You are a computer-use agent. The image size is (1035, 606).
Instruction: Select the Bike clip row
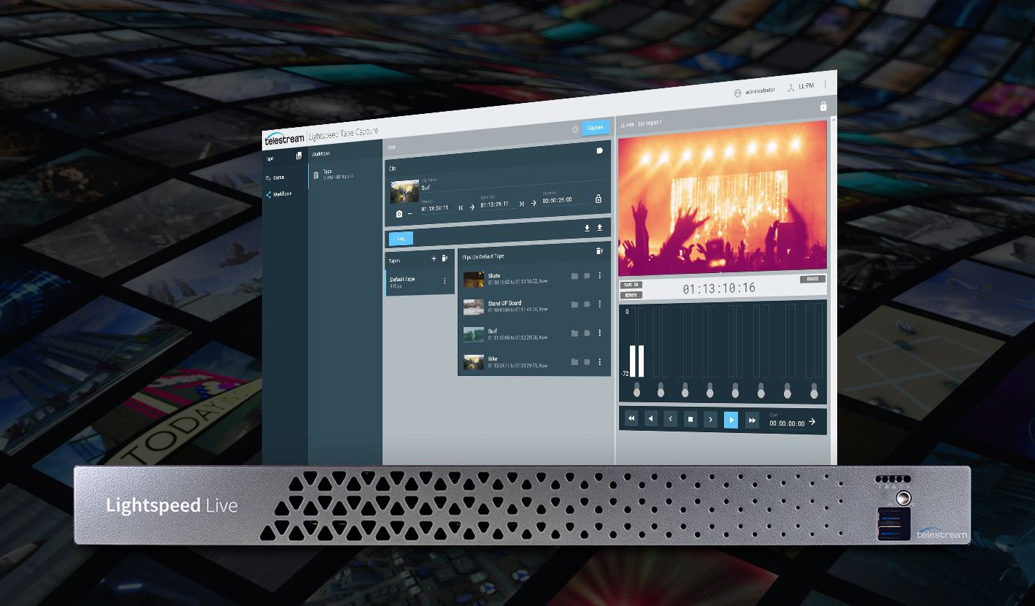[534, 363]
